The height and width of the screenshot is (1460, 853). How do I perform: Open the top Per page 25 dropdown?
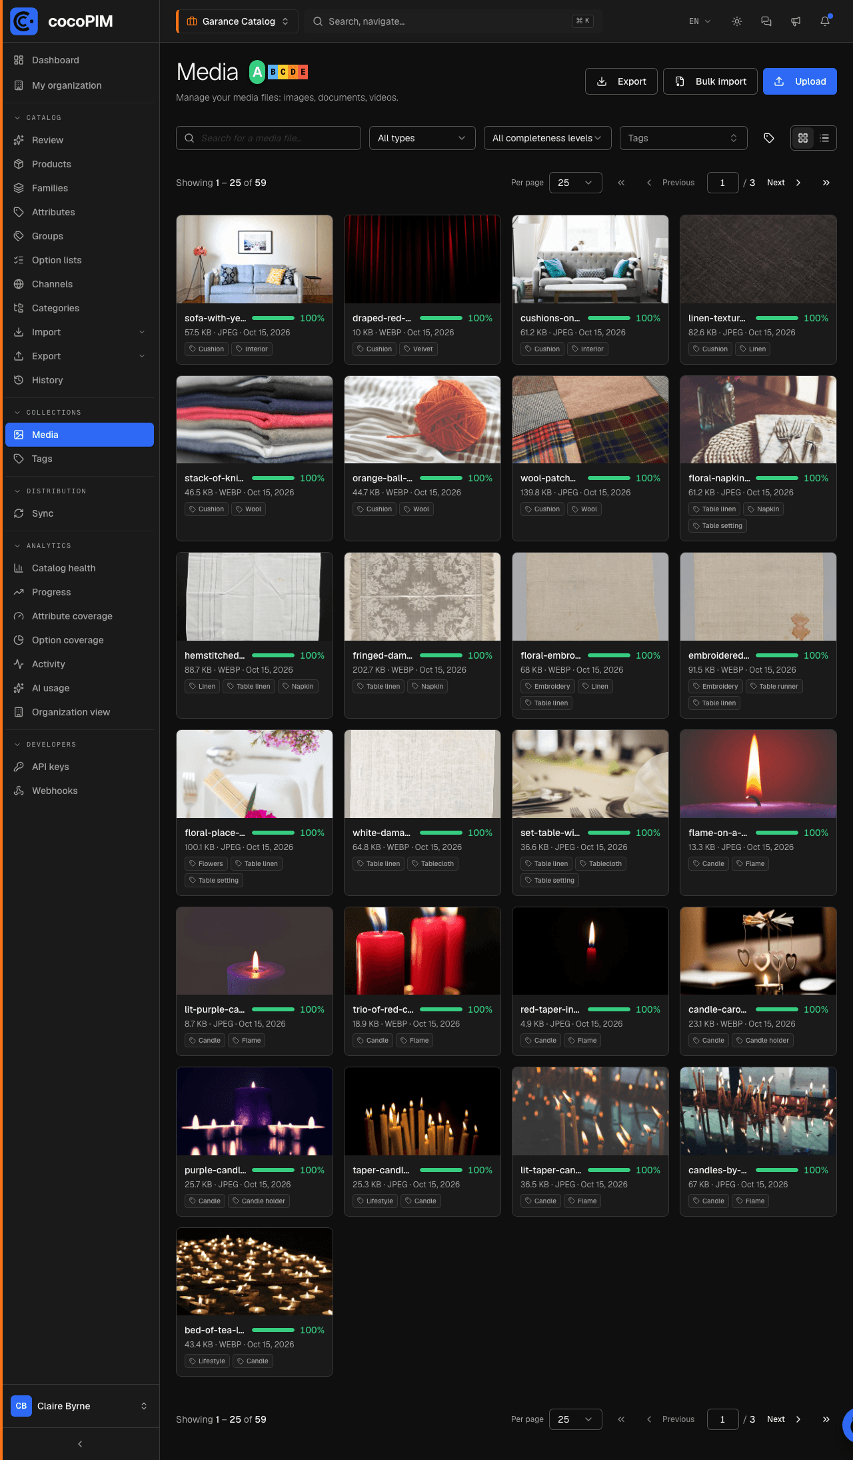point(576,183)
